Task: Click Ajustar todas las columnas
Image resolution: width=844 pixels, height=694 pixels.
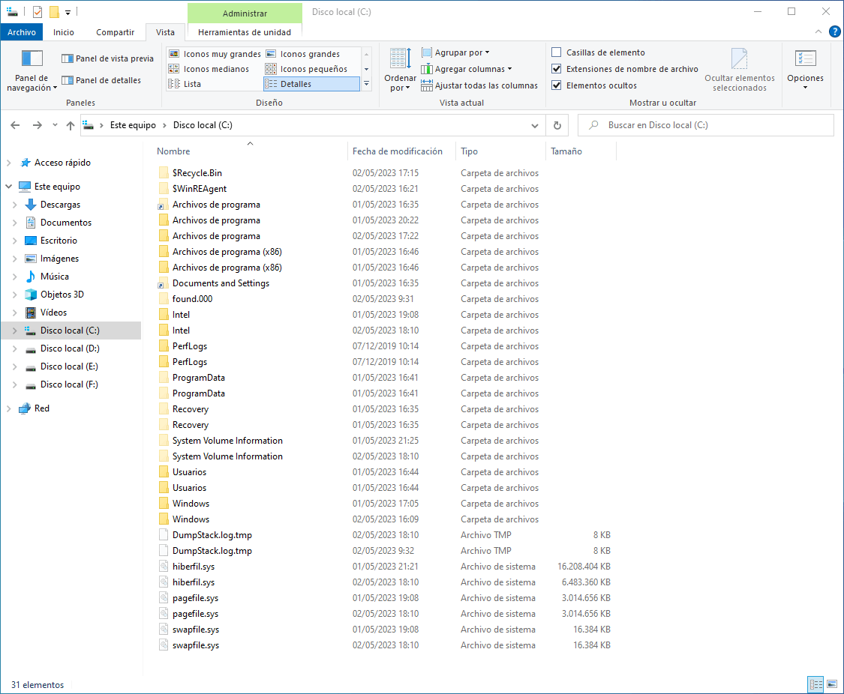Action: 479,85
